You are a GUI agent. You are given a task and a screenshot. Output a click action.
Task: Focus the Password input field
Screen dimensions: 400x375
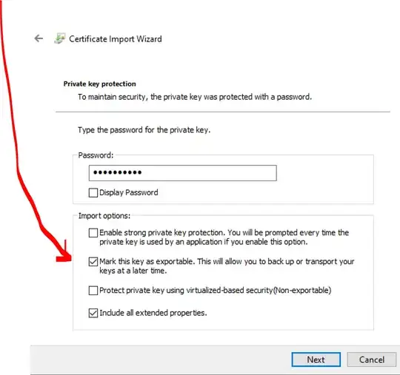coord(183,173)
